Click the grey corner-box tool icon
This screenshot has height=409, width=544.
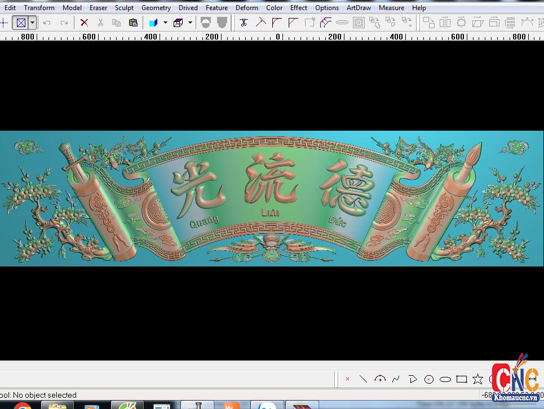[x=309, y=23]
